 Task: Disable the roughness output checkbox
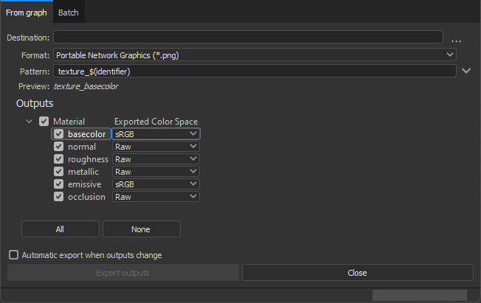click(x=58, y=159)
